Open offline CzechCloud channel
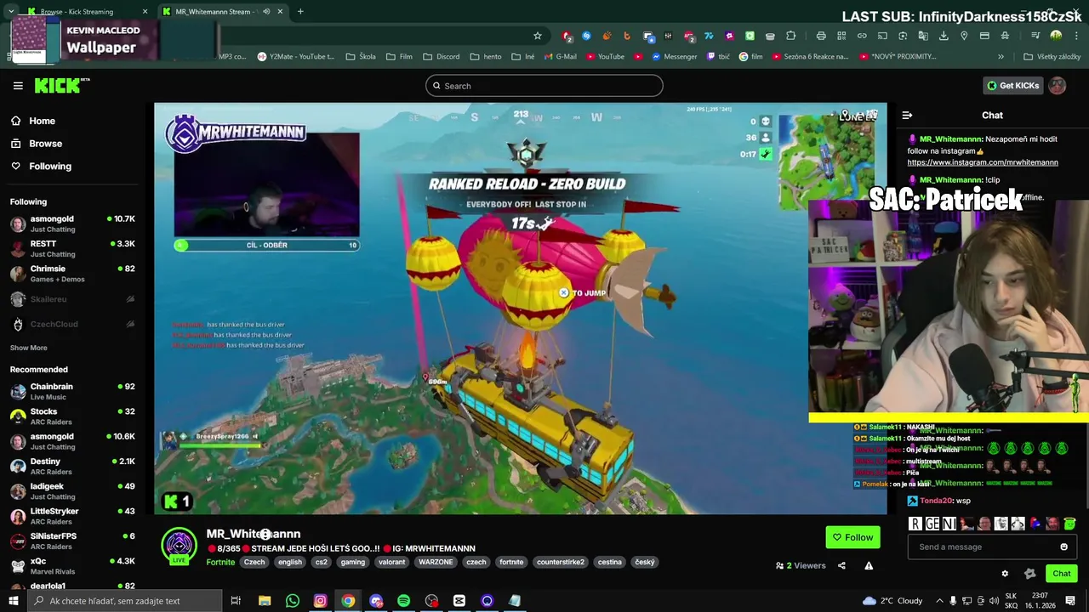Viewport: 1089px width, 612px height. (72, 324)
